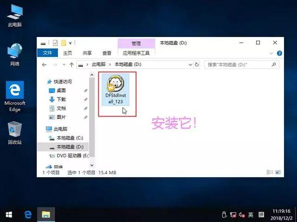Unpin 文档 using its pin icon

(85, 108)
